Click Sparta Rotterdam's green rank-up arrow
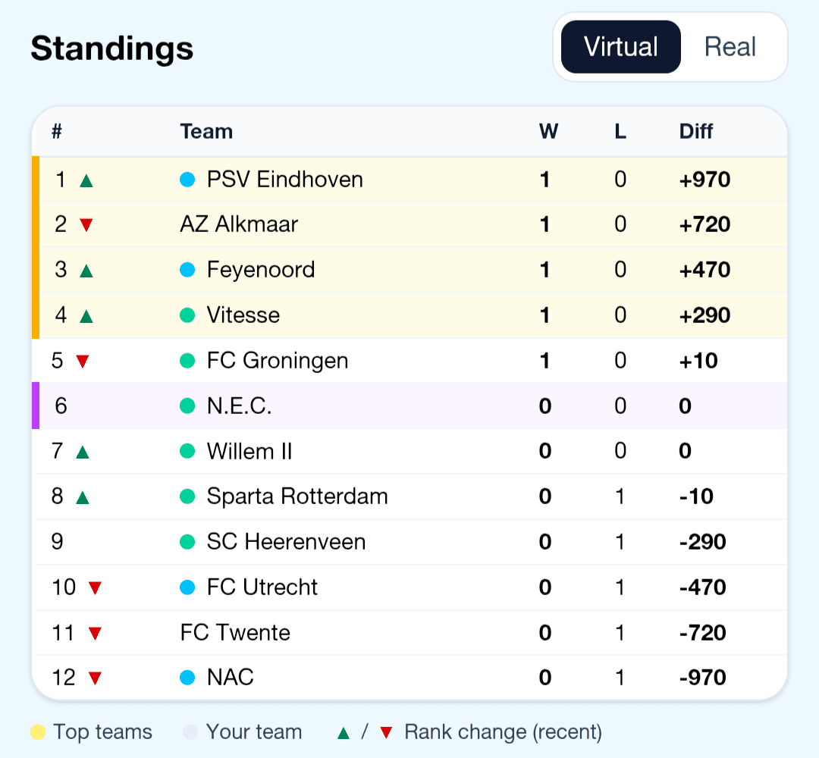 (82, 496)
